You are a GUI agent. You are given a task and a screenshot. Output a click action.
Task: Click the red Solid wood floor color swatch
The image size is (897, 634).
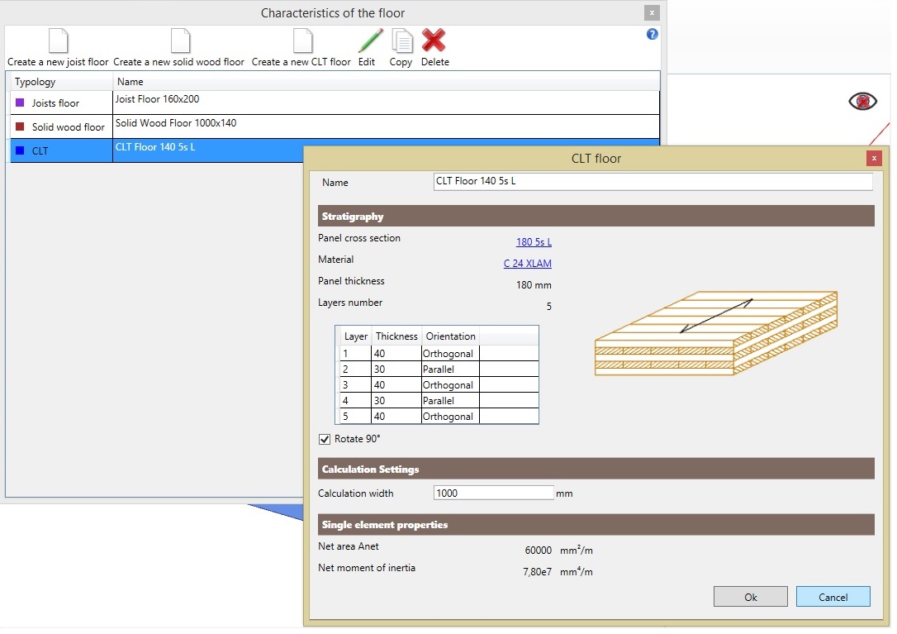[20, 126]
